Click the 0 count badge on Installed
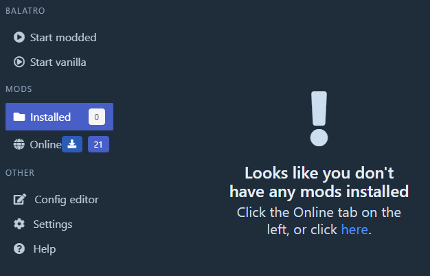Screen dimensions: 430x276 point(97,117)
